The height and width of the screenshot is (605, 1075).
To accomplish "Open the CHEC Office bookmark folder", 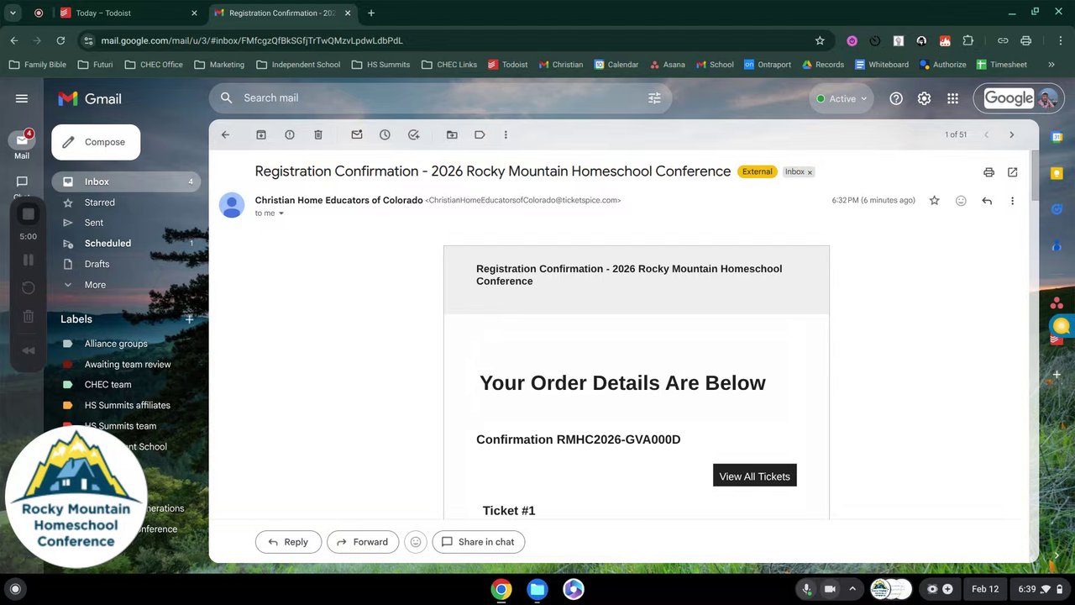I will (x=154, y=65).
